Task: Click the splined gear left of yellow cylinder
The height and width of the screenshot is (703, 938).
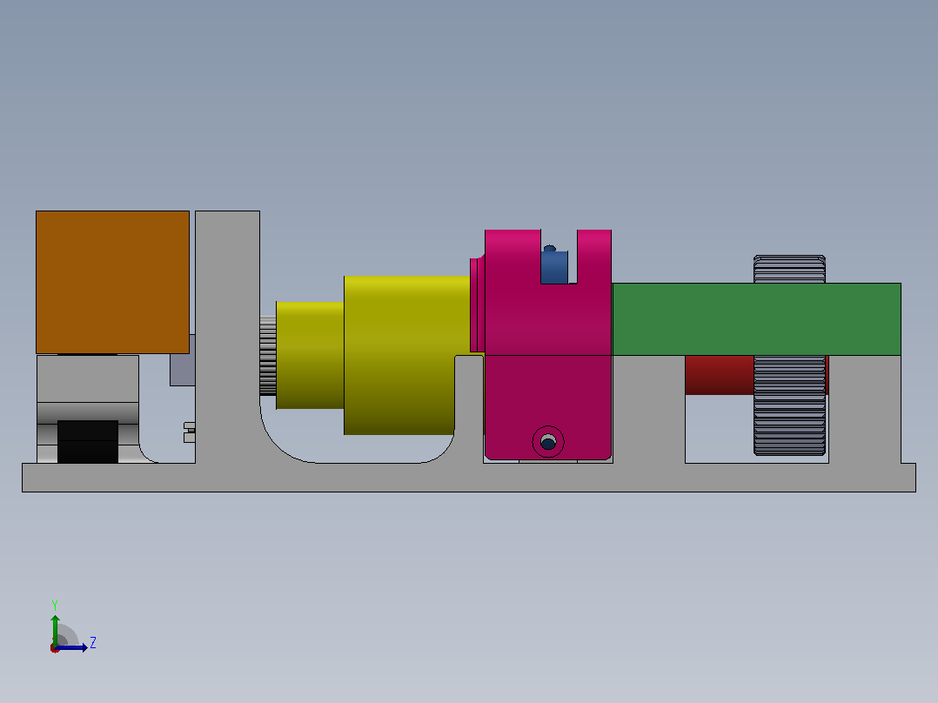Action: (x=268, y=356)
